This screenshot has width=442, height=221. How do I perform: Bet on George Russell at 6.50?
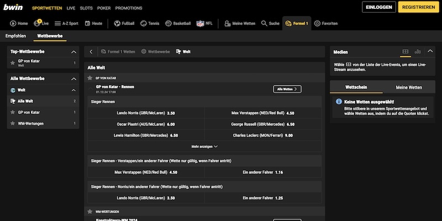point(263,124)
